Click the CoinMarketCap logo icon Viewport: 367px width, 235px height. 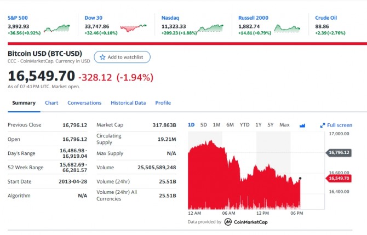click(x=228, y=222)
